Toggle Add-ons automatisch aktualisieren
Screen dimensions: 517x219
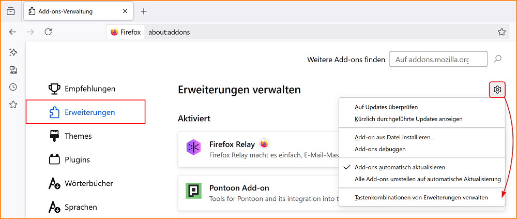click(x=422, y=167)
